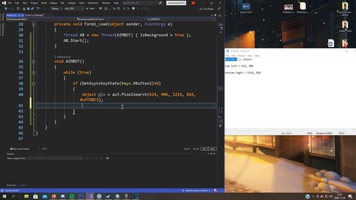Open the project scope dropdown in navigation bar
The width and height of the screenshot is (356, 200).
coord(41,19)
